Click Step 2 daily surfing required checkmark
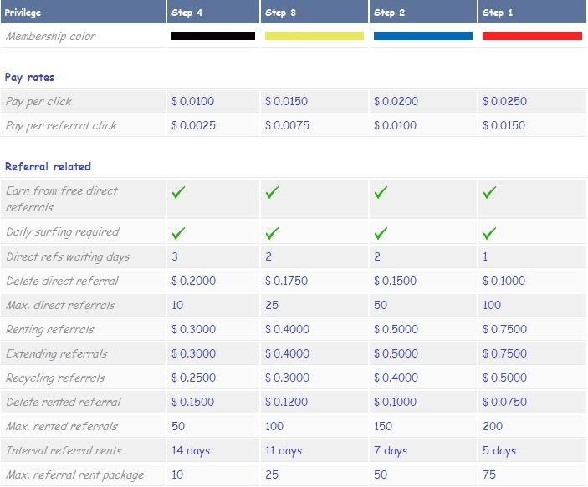Image resolution: width=588 pixels, height=487 pixels. pos(381,232)
